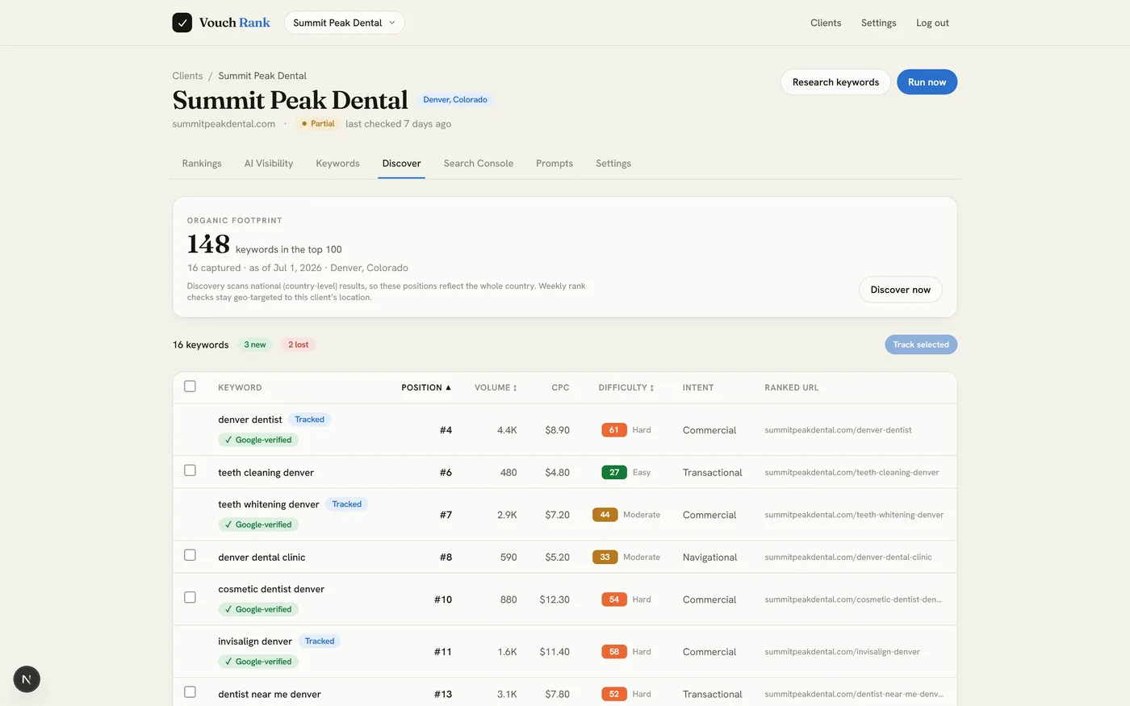Click Google-verified badge under invisalign denver
The width and height of the screenshot is (1130, 706).
(x=258, y=662)
